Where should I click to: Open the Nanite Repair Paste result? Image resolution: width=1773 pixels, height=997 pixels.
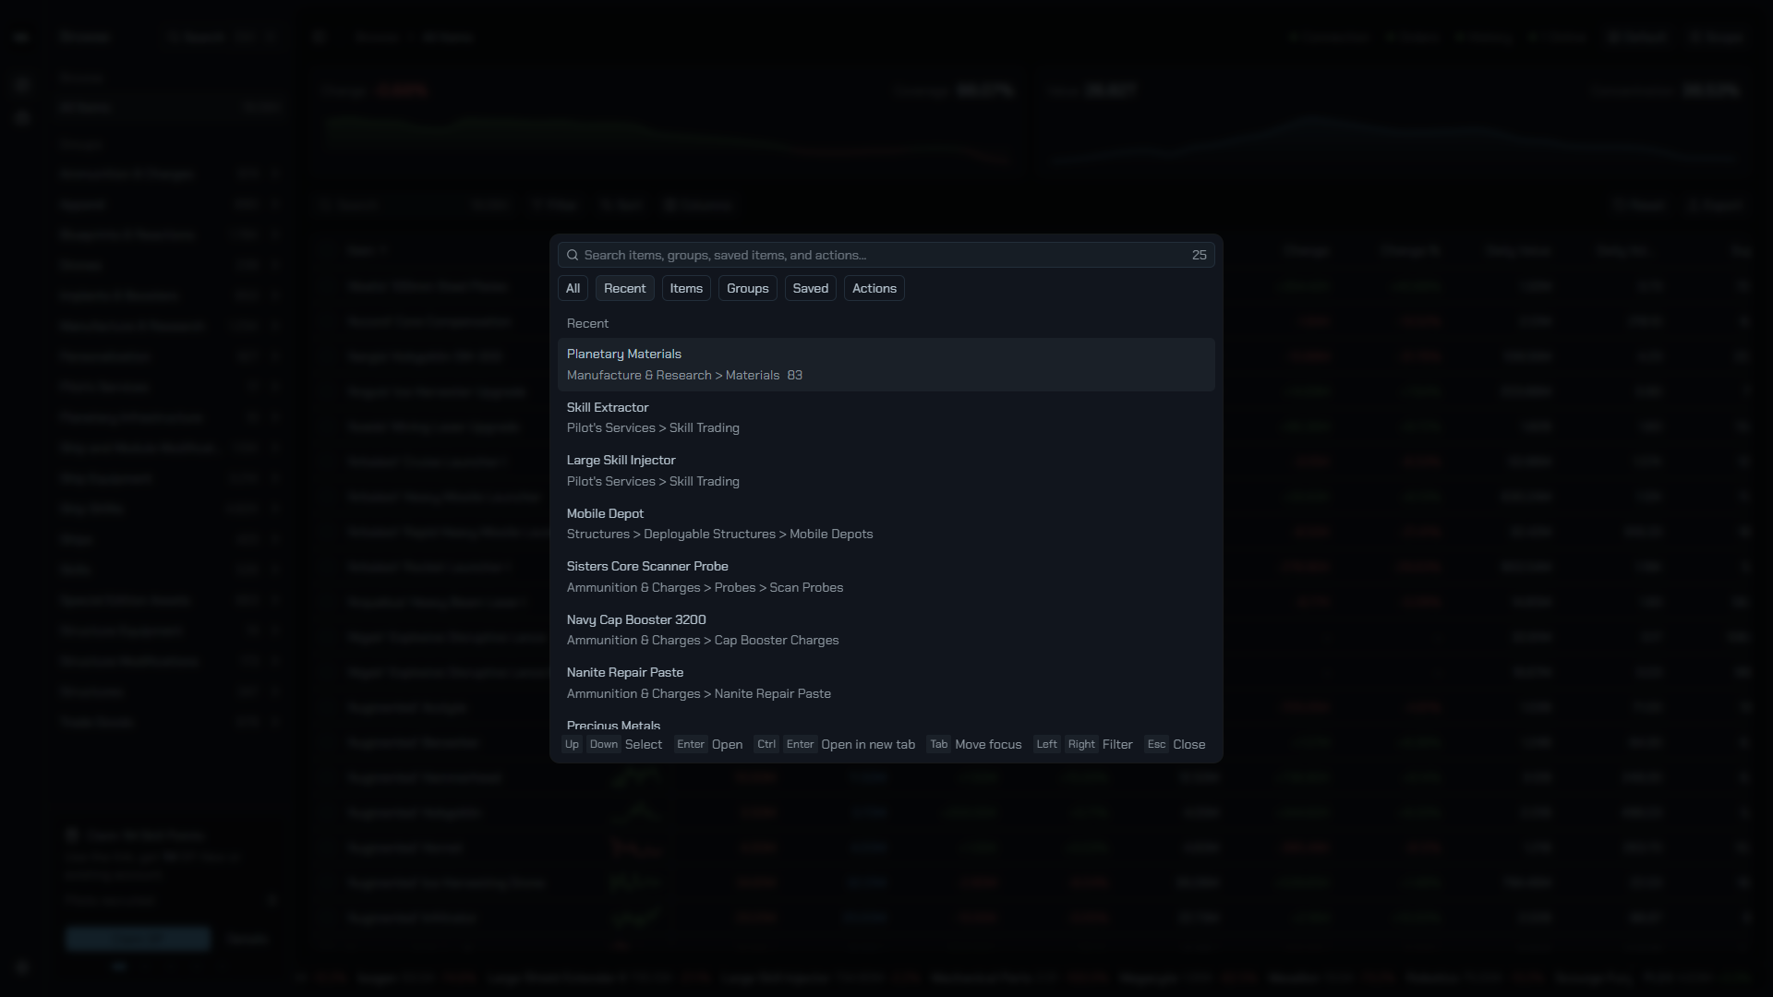point(886,683)
